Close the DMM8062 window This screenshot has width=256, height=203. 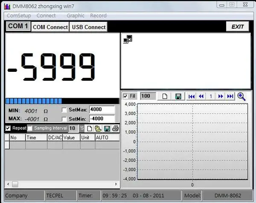tap(245, 5)
